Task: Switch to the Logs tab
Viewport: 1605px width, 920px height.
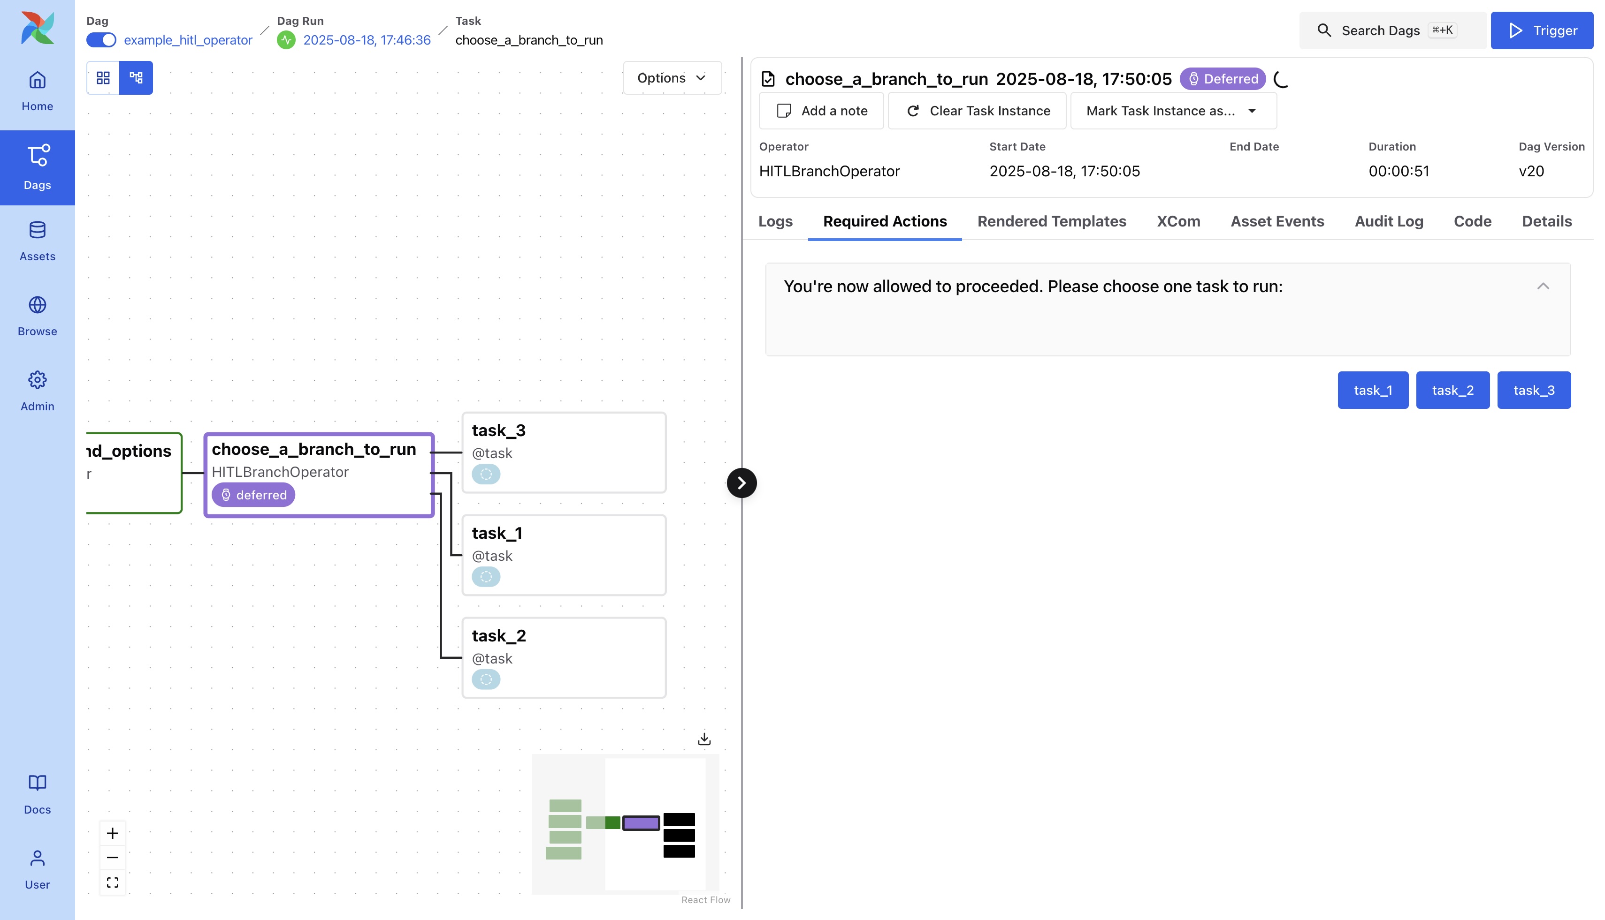Action: (x=775, y=221)
